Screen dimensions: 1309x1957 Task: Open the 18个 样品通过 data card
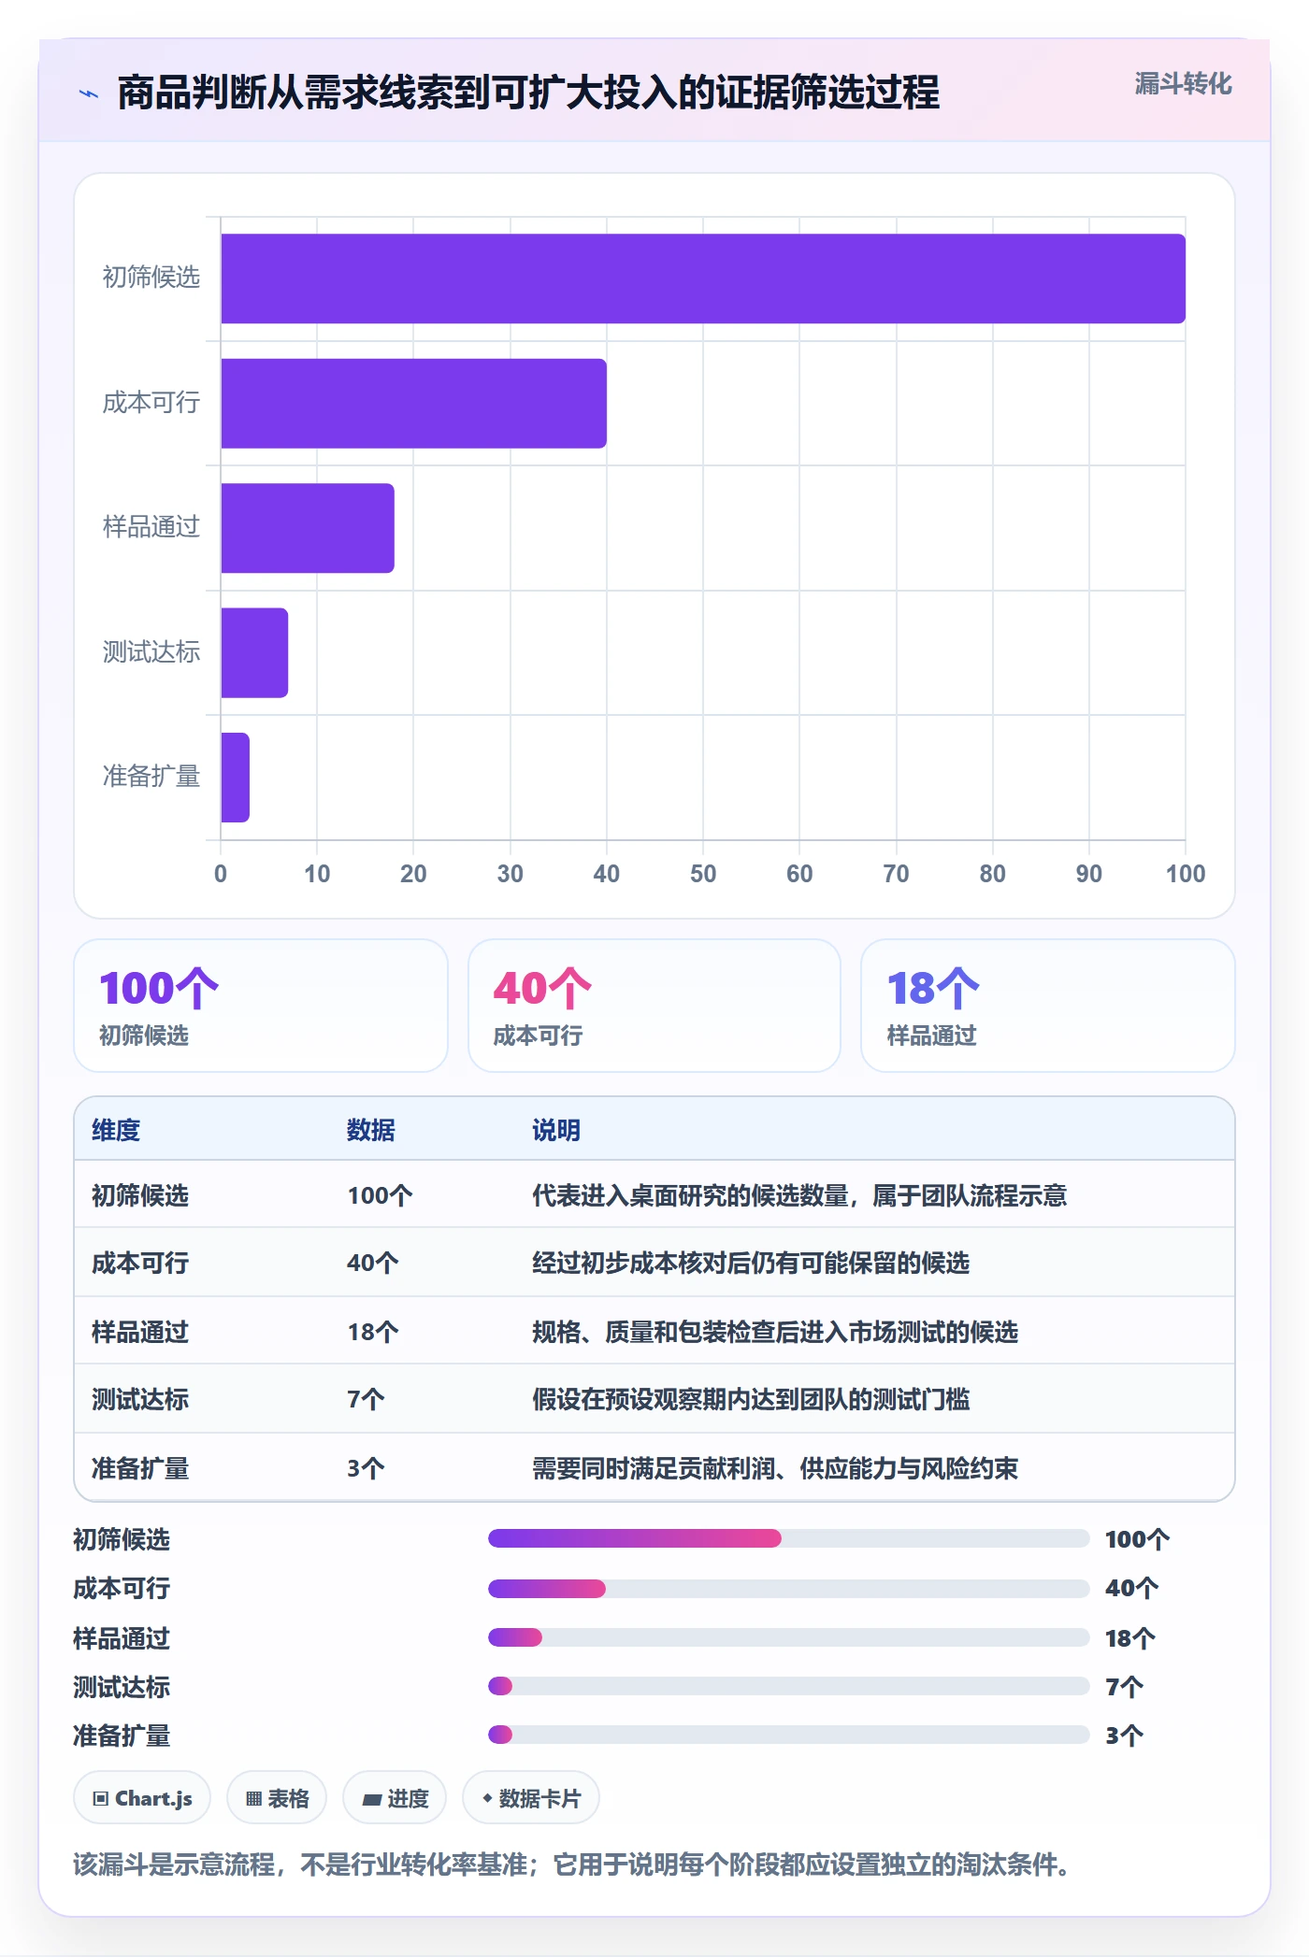(x=1048, y=1006)
